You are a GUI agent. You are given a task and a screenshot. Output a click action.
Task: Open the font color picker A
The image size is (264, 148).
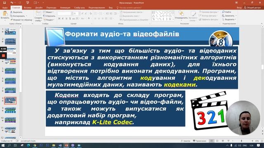pyautogui.click(x=89, y=18)
